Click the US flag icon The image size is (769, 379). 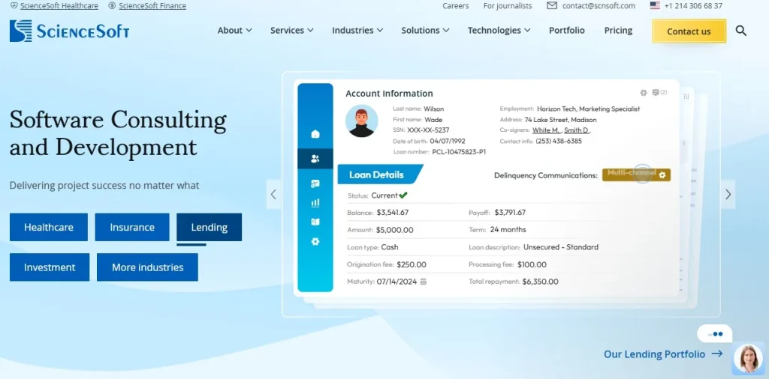tap(655, 6)
